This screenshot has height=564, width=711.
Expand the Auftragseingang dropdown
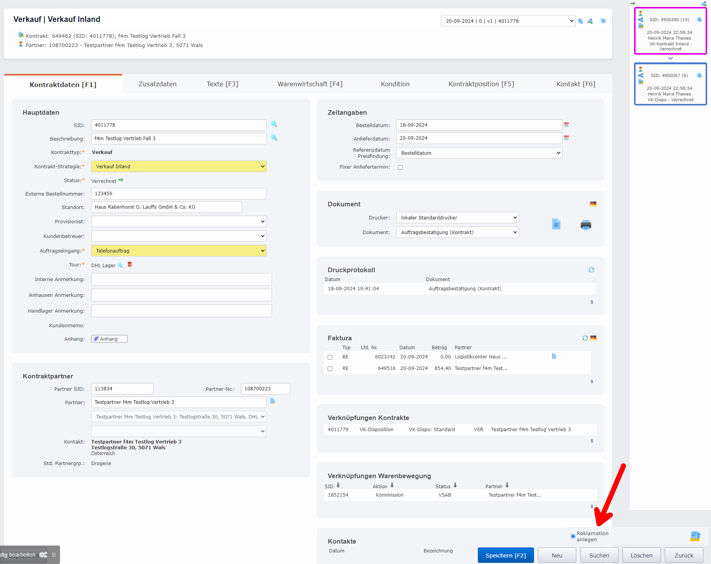[179, 251]
